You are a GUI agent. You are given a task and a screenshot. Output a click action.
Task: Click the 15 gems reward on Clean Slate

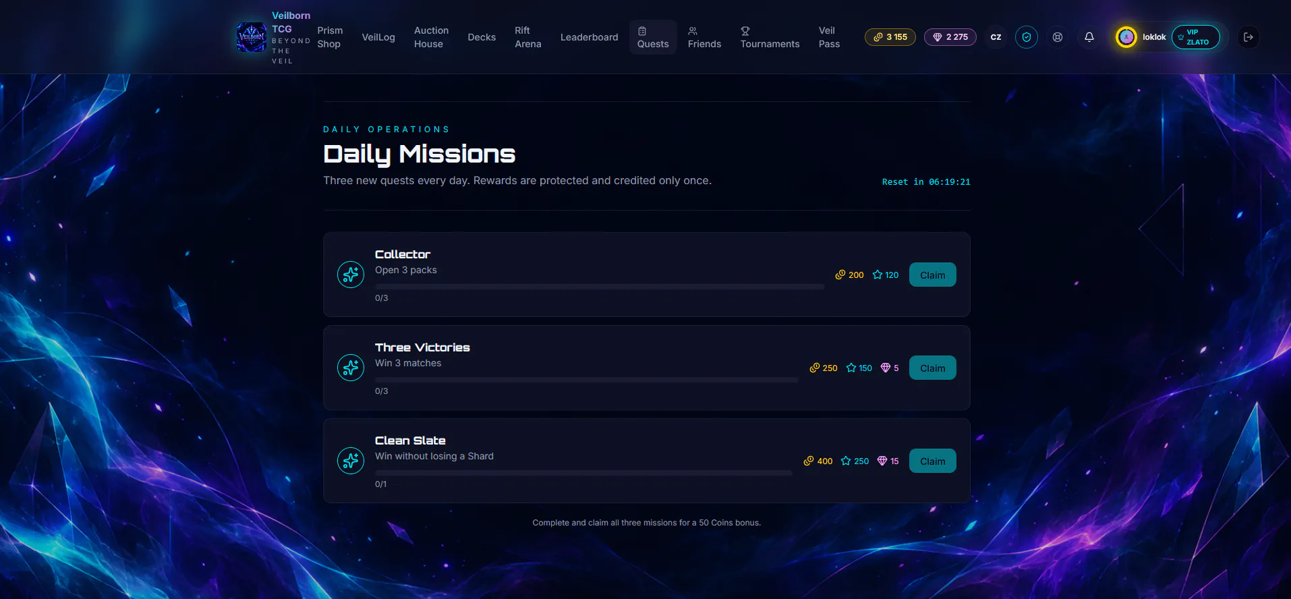pyautogui.click(x=888, y=461)
